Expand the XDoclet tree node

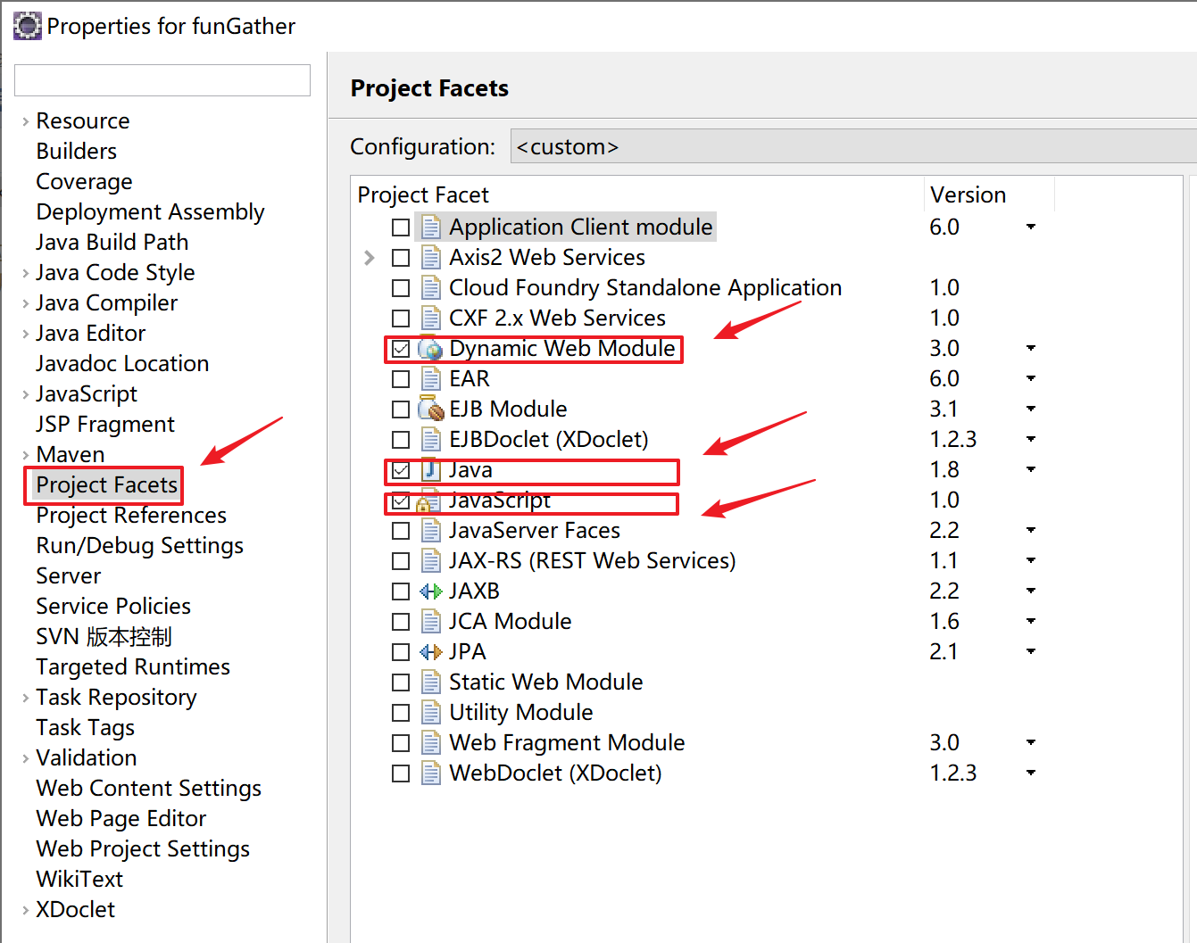(25, 910)
